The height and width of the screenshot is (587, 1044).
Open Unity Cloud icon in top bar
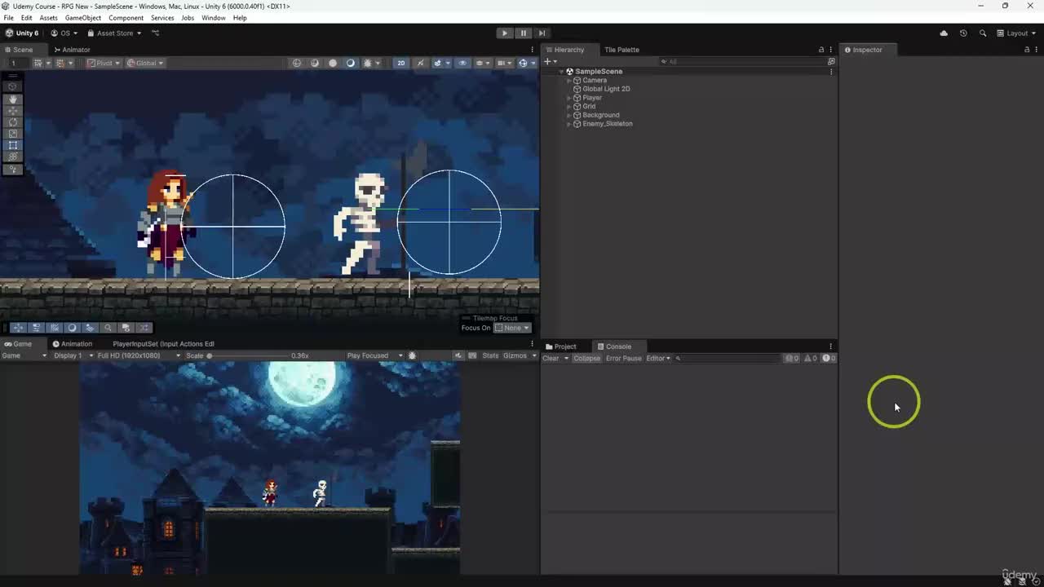(x=944, y=33)
